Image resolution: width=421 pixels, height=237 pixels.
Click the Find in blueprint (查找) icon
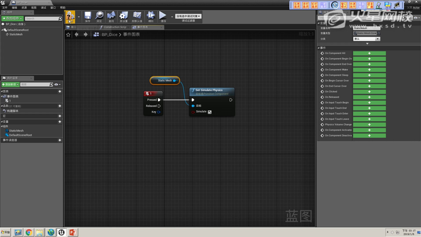click(111, 17)
